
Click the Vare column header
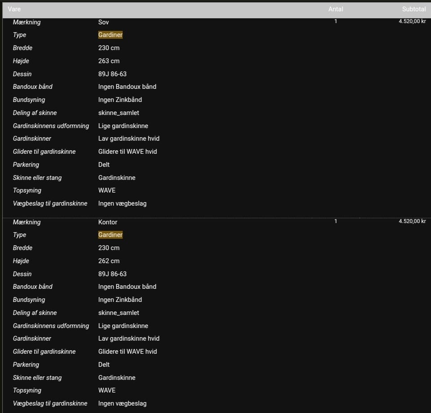[14, 9]
